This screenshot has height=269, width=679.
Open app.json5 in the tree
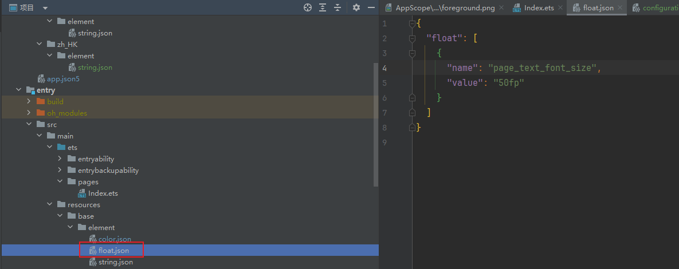[x=63, y=79]
